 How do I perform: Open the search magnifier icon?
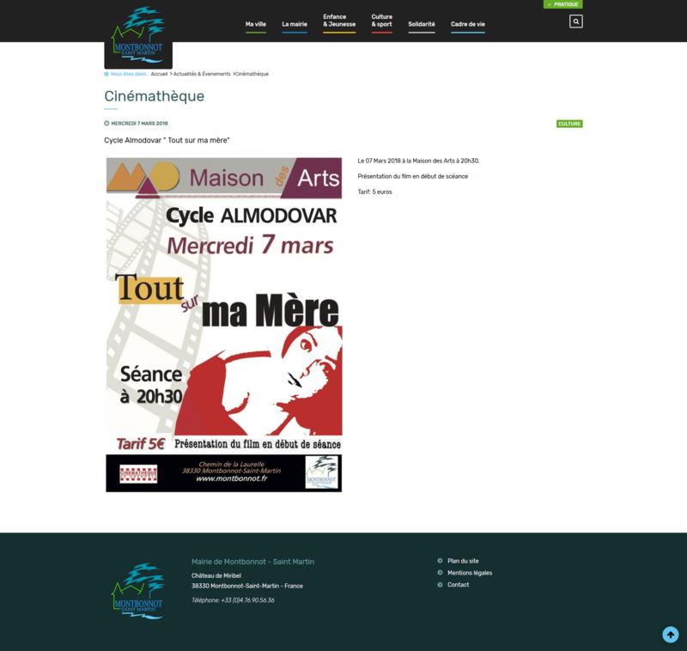(575, 21)
